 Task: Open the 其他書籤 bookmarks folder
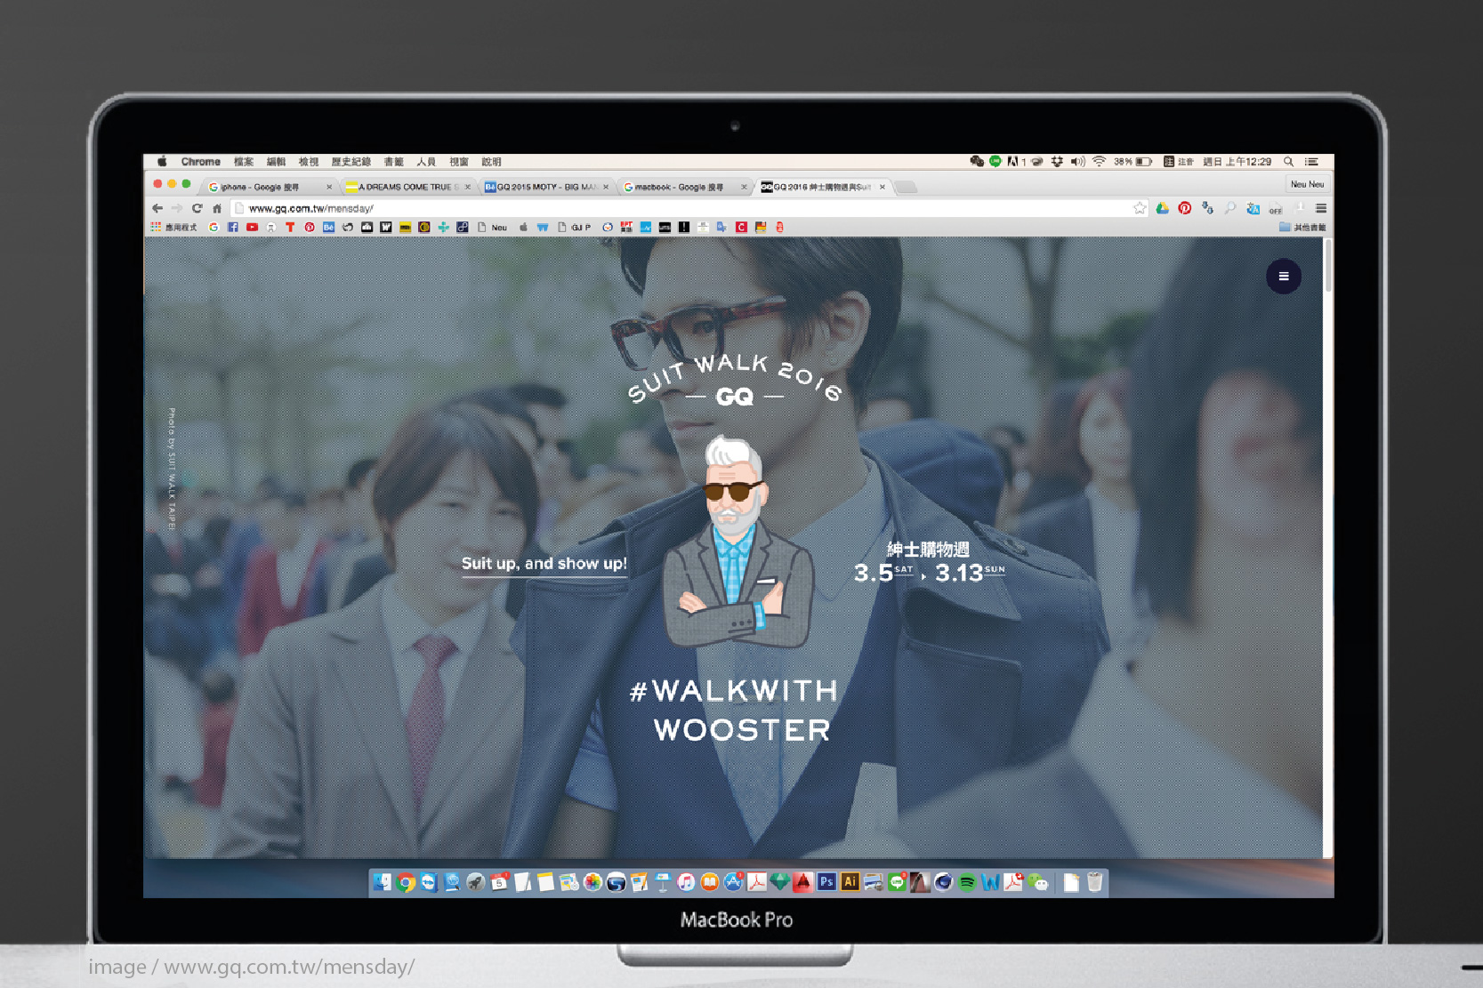(1302, 227)
